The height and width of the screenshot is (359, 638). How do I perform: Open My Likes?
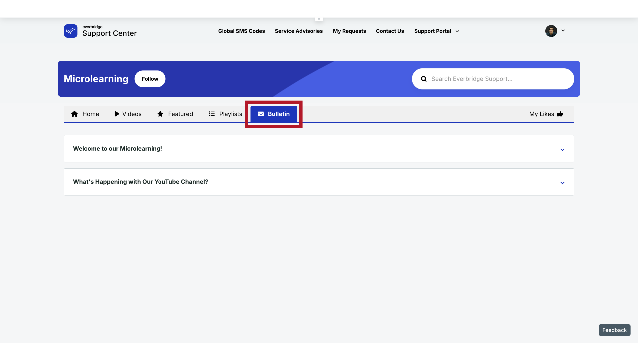tap(546, 114)
